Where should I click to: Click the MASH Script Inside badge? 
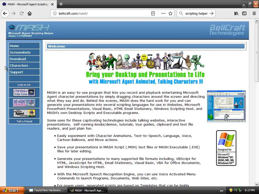(24, 92)
